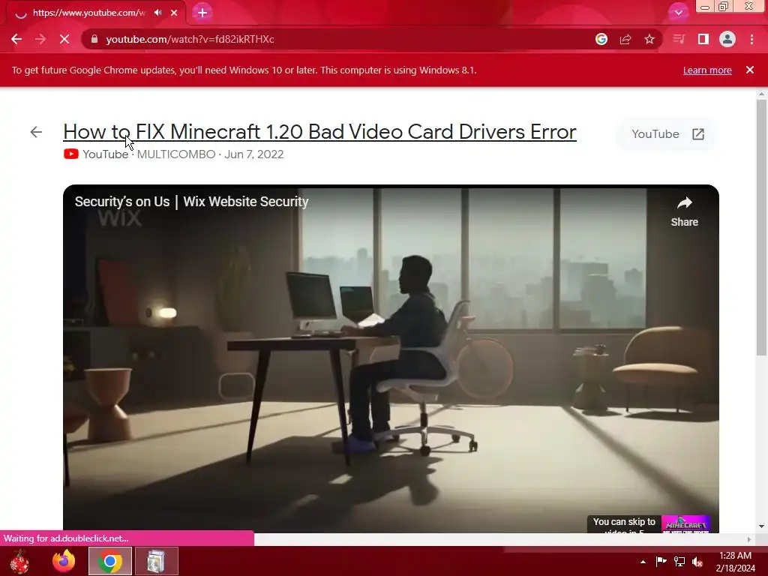Open the third taskbar app icon
This screenshot has height=576, width=768.
click(x=156, y=561)
